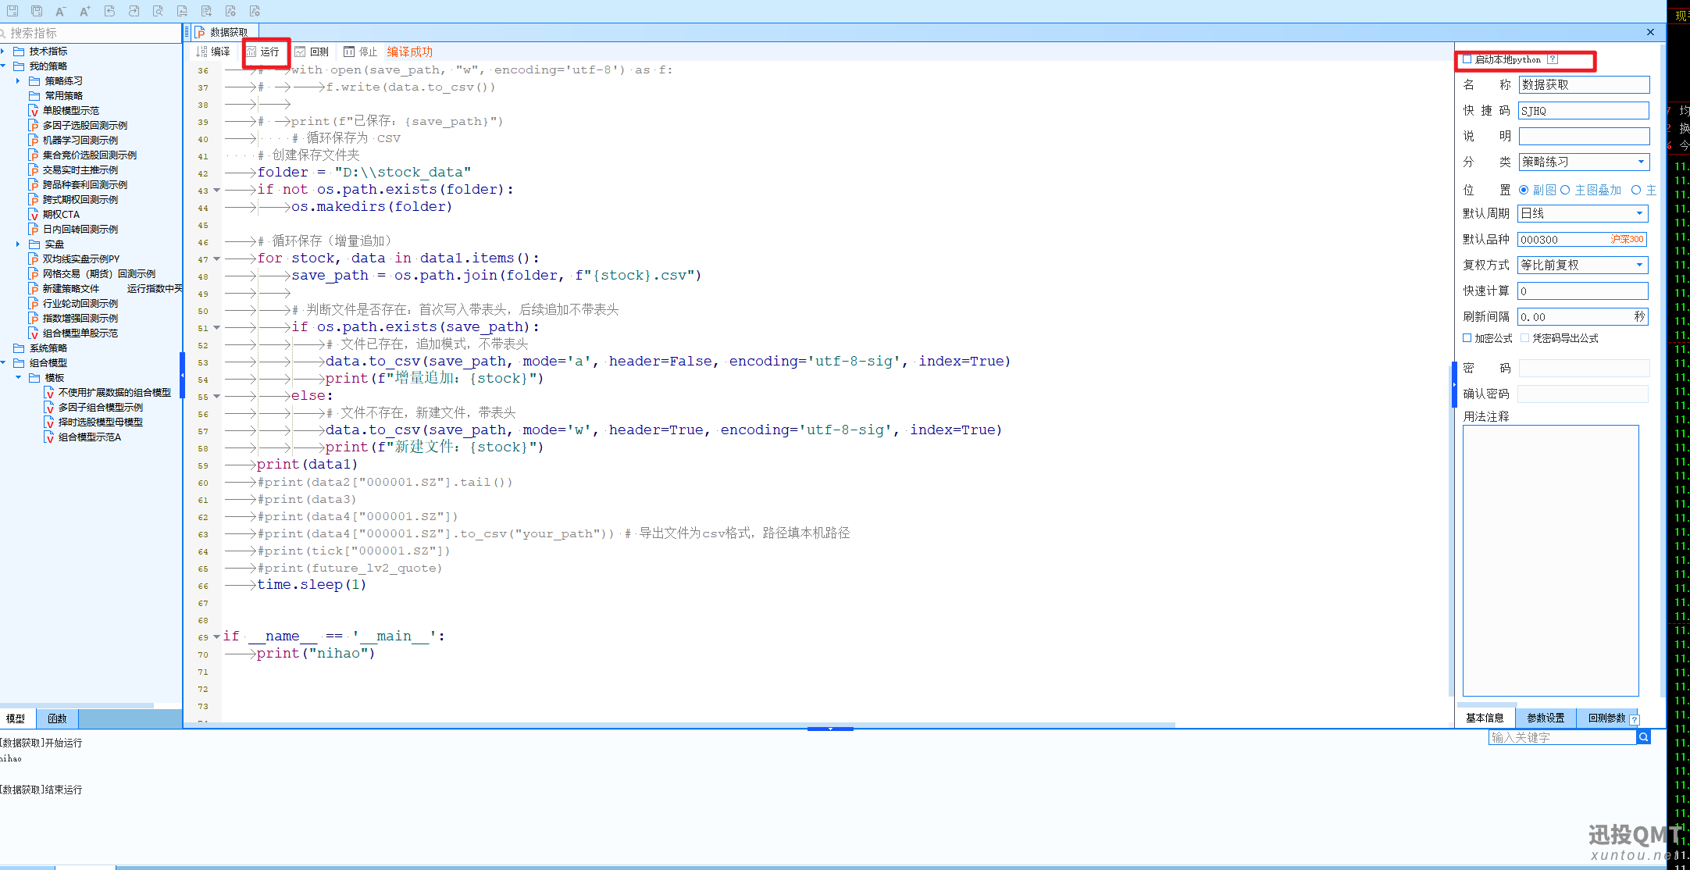Click the 快捷码 SJHQ input field
This screenshot has height=870, width=1690.
tap(1582, 111)
